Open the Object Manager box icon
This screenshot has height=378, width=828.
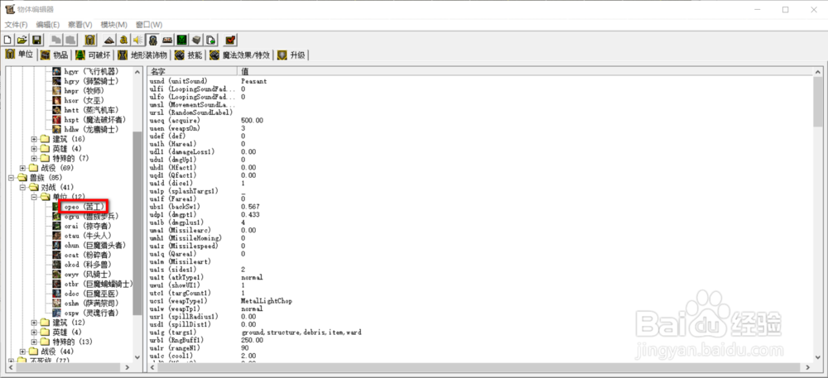[x=196, y=40]
